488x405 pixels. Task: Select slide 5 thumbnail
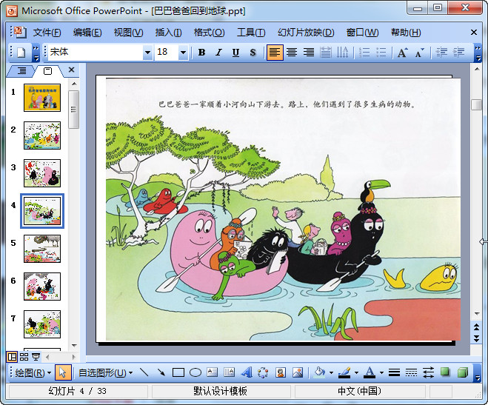coord(42,249)
